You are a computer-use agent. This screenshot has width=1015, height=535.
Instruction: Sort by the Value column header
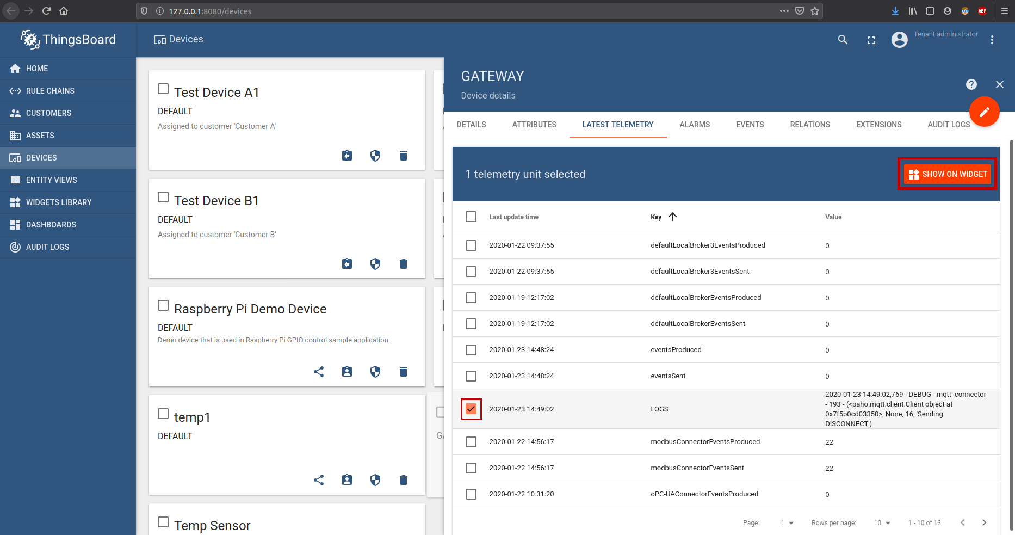(833, 217)
